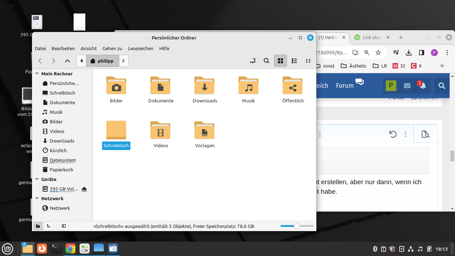
Task: Go back with the left arrow button
Action: pos(40,61)
